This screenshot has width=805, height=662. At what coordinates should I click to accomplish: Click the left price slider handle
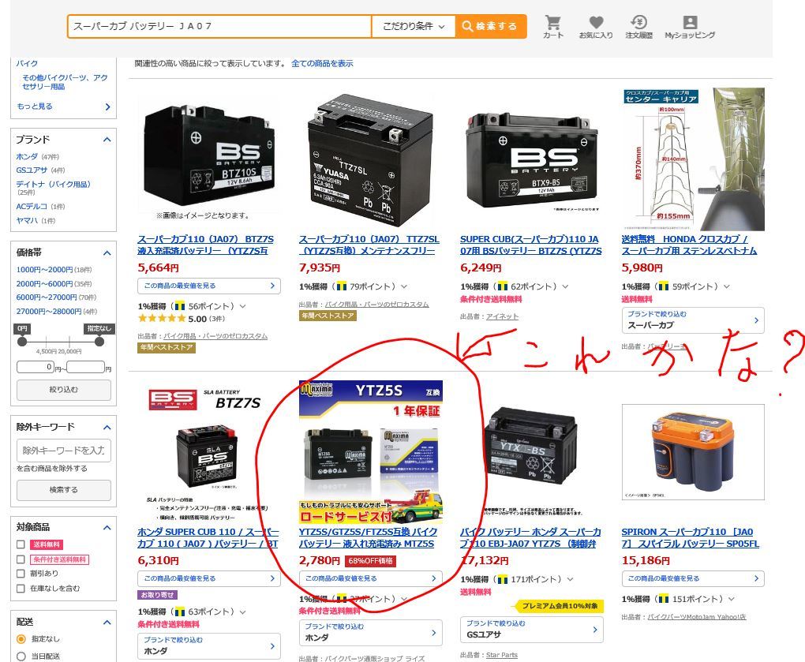tap(22, 342)
